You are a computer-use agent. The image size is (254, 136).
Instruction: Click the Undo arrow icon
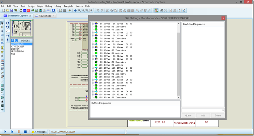point(97,10)
